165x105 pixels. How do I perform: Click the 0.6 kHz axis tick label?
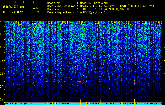point(2,100)
